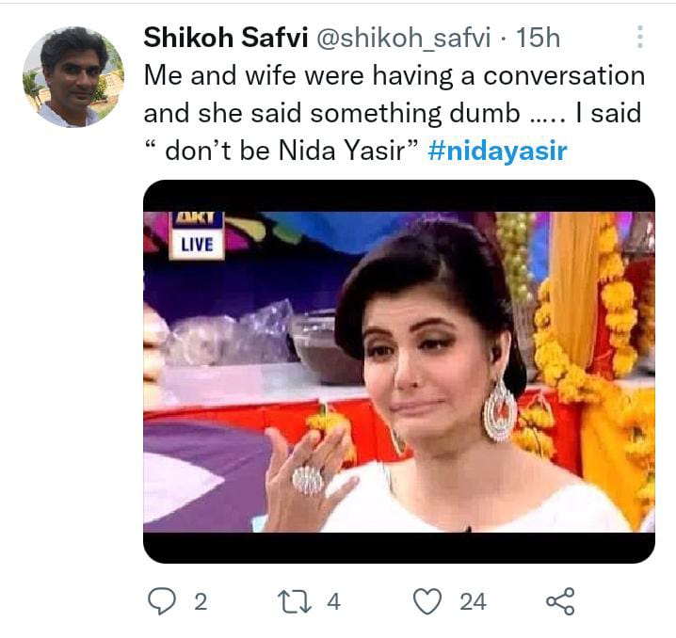Click the tweet's first line about the conversation
This screenshot has height=638, width=676.
tap(394, 76)
